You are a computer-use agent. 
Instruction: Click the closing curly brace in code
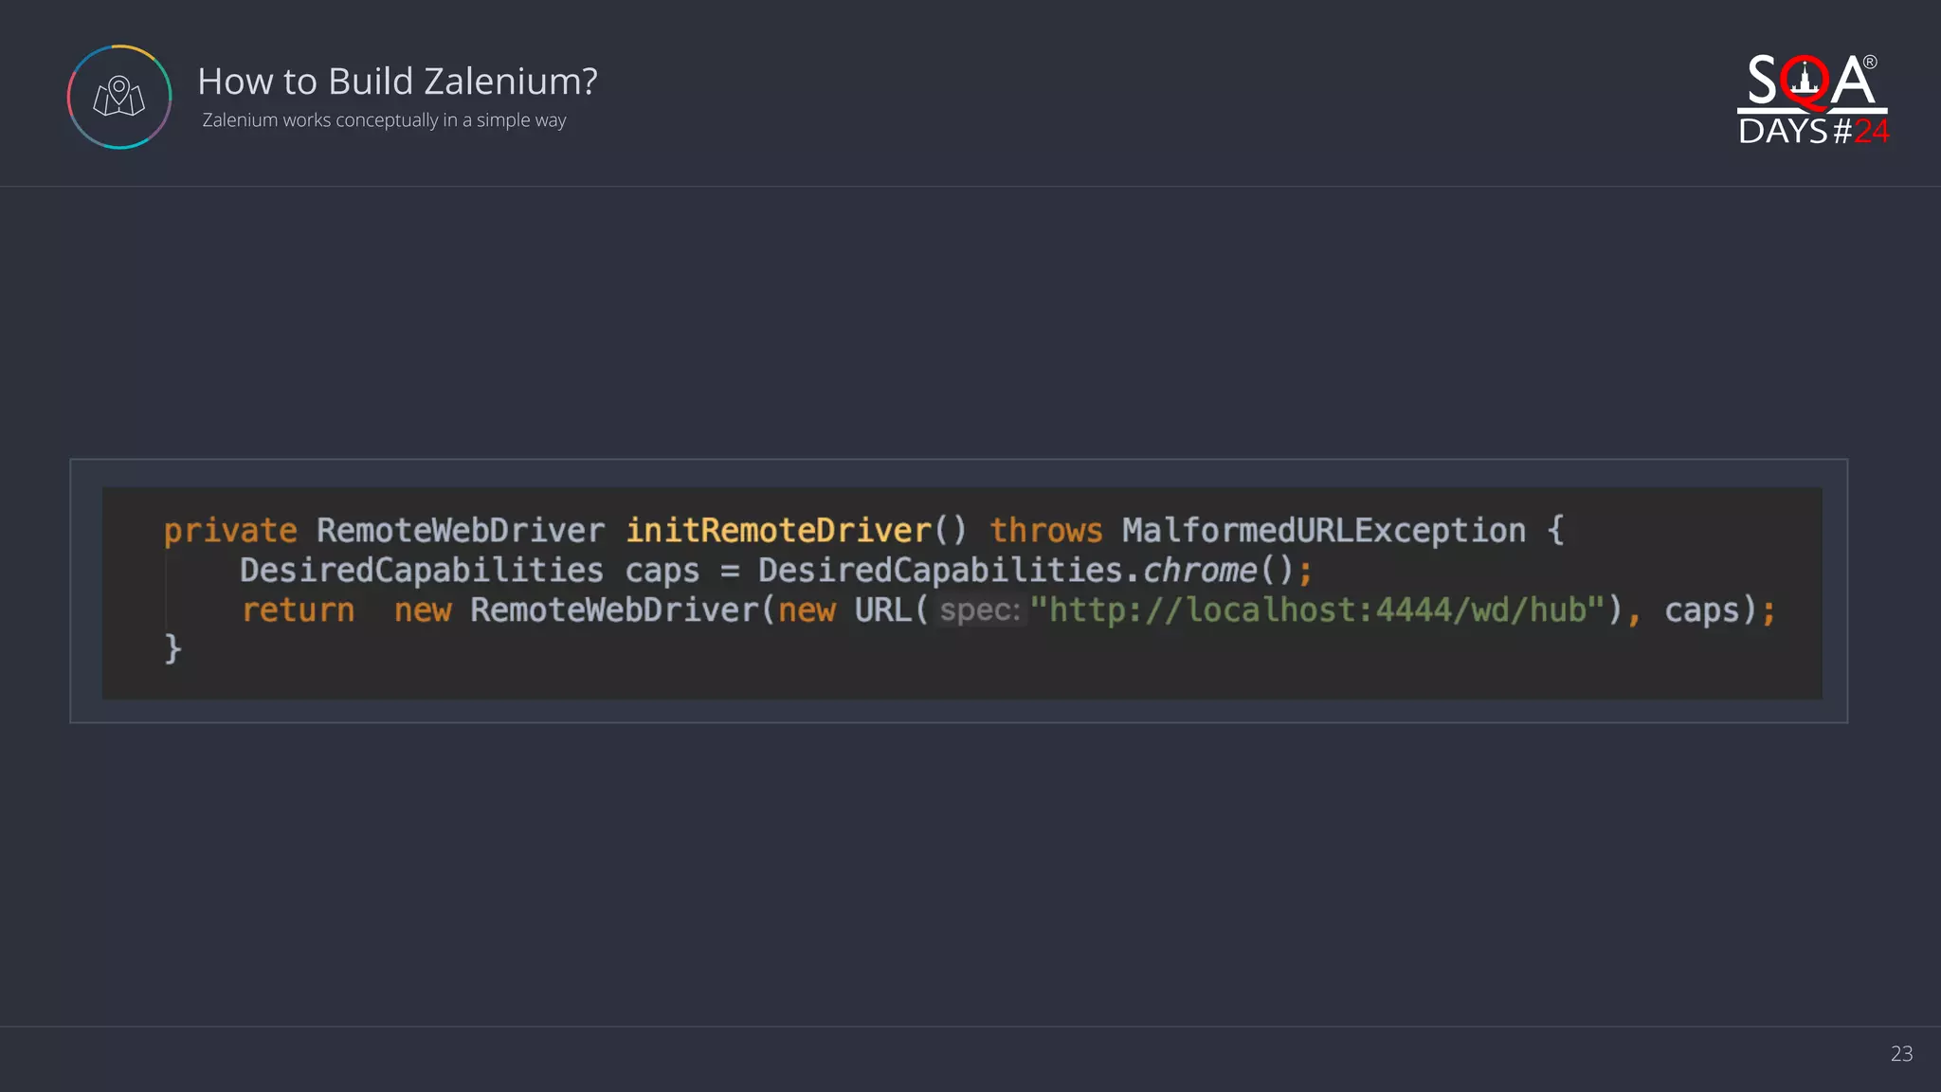(x=172, y=649)
